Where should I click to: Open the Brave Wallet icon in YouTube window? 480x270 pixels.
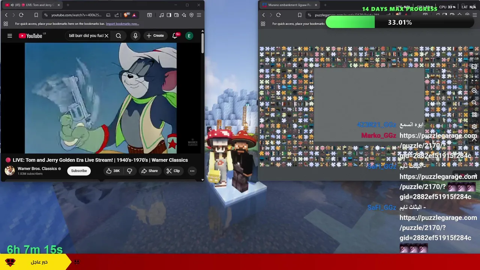click(x=177, y=15)
